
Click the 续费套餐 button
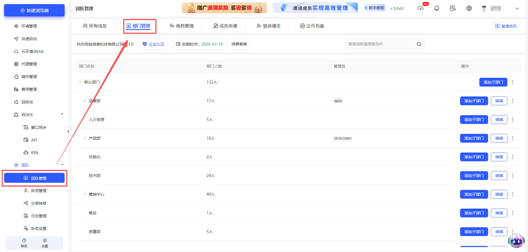(x=239, y=44)
